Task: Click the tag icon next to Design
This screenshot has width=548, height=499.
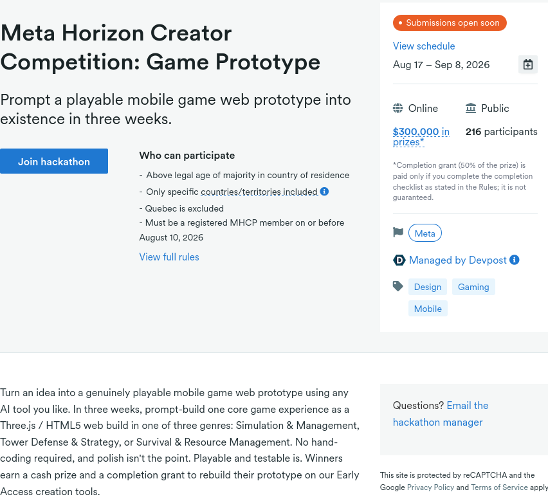Action: coord(398,286)
